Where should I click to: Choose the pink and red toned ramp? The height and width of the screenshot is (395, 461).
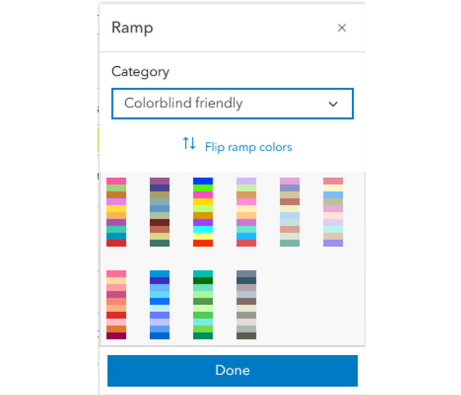(116, 305)
